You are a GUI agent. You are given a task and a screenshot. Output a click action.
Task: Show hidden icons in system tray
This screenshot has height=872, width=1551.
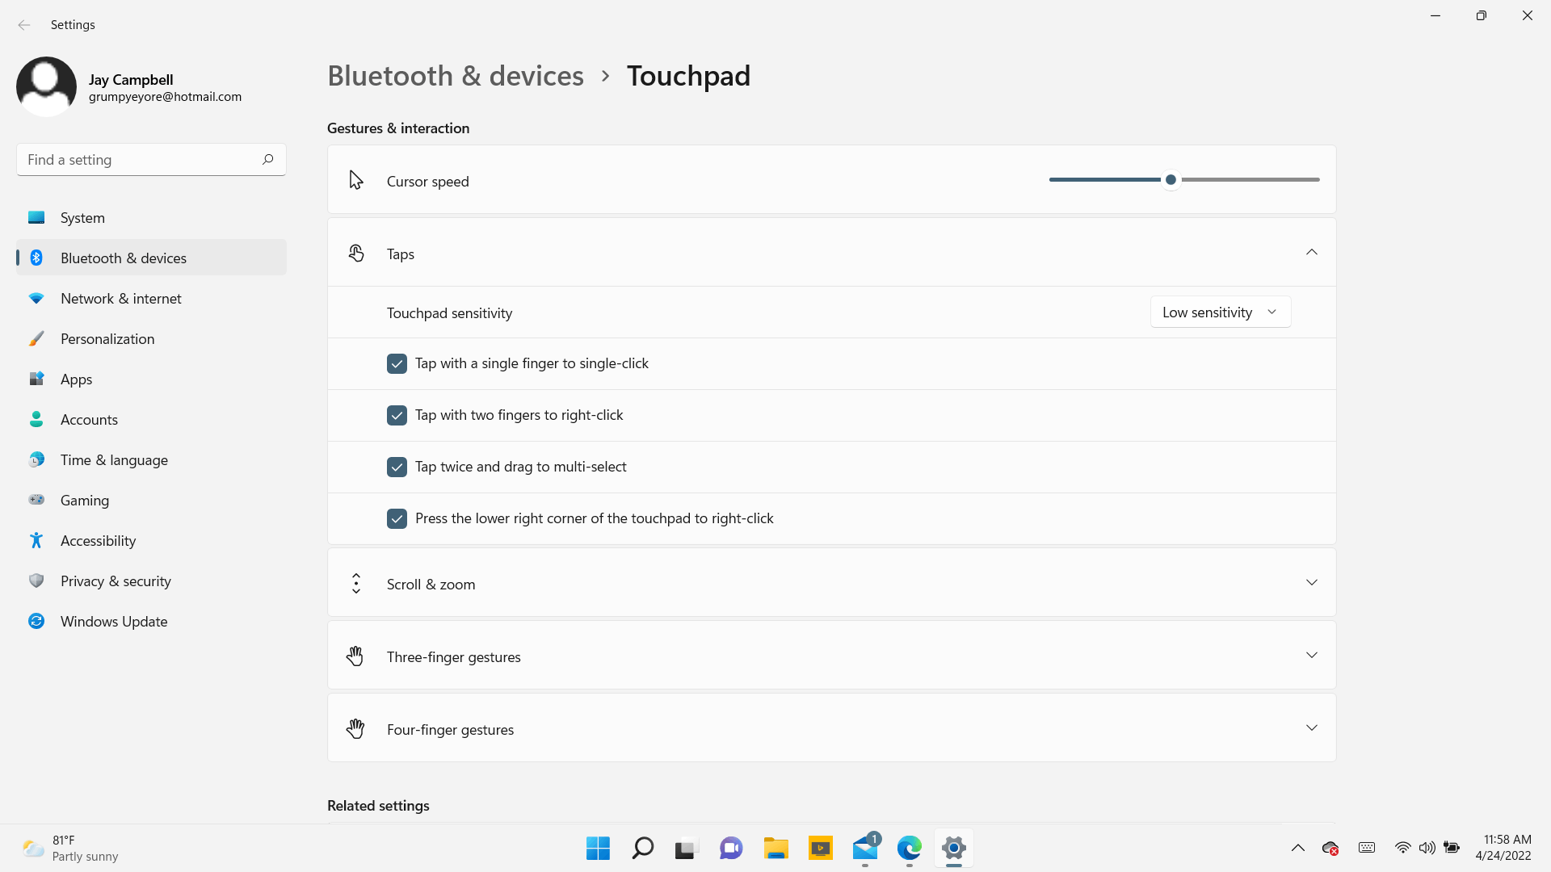coord(1297,848)
